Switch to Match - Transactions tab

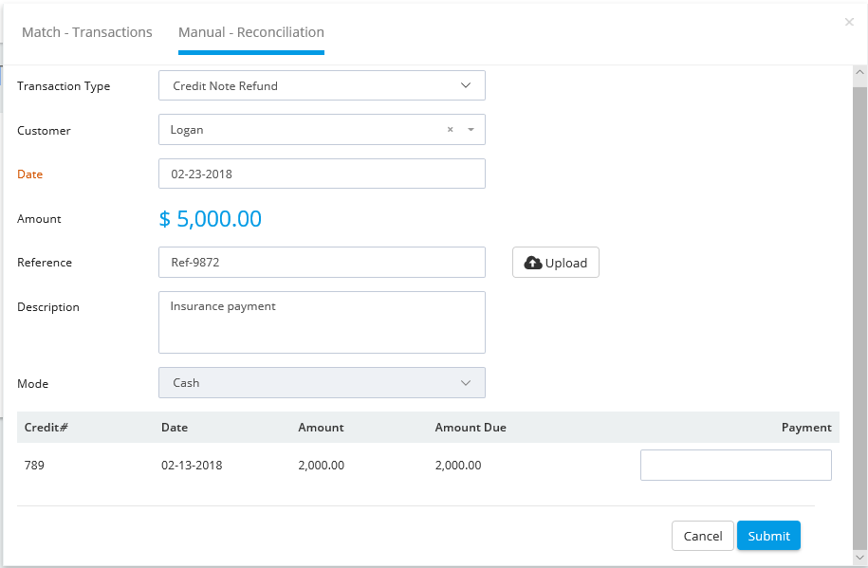tap(87, 32)
